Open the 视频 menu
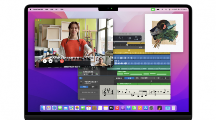The image size is (216, 120). point(52,10)
